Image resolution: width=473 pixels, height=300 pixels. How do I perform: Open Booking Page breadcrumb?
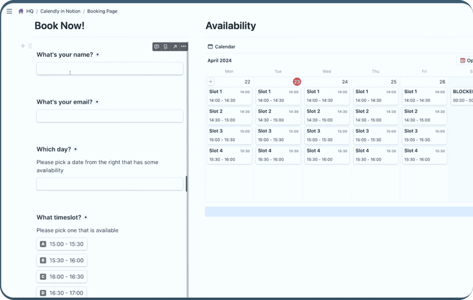102,11
